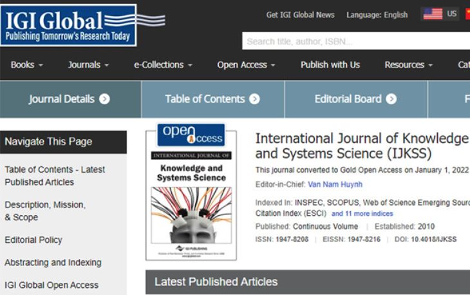Viewport: 470px width, 295px height.
Task: Click the arrow circle icon beside Table of Contents
Action: [x=254, y=99]
